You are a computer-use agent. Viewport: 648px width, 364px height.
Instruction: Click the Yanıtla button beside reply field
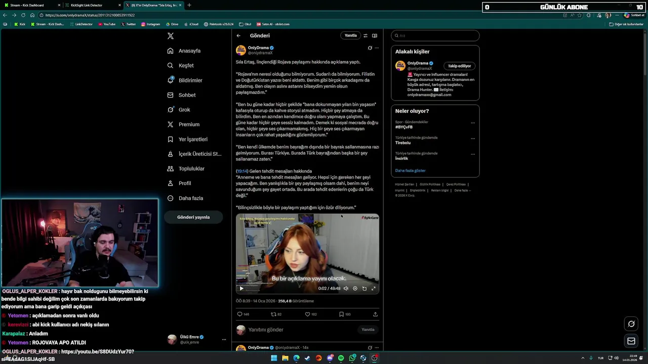point(368,330)
